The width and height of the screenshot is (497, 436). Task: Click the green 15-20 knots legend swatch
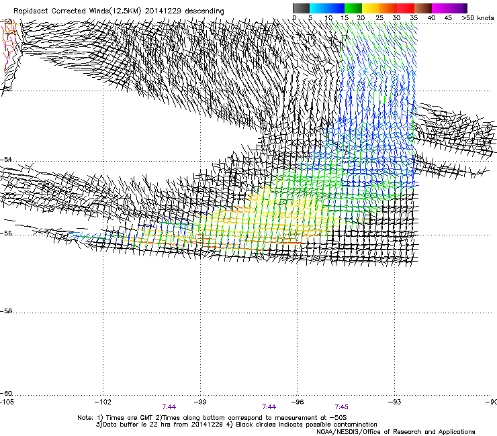(x=353, y=8)
